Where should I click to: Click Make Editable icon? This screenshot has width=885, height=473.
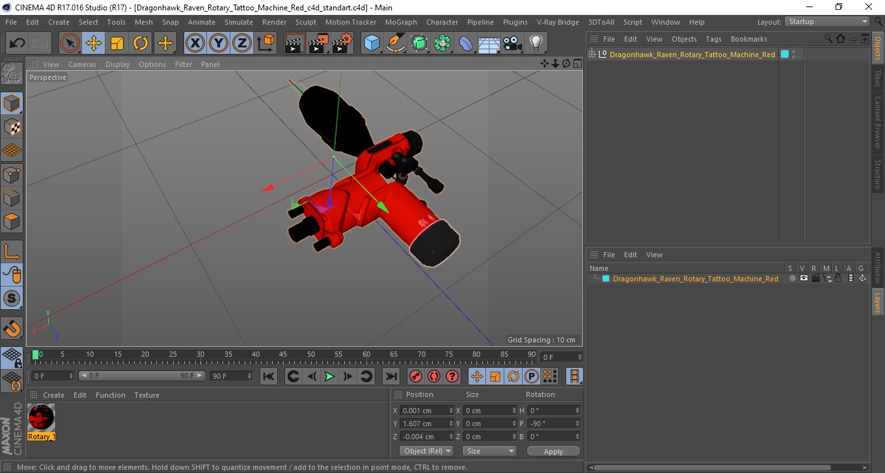coord(12,73)
